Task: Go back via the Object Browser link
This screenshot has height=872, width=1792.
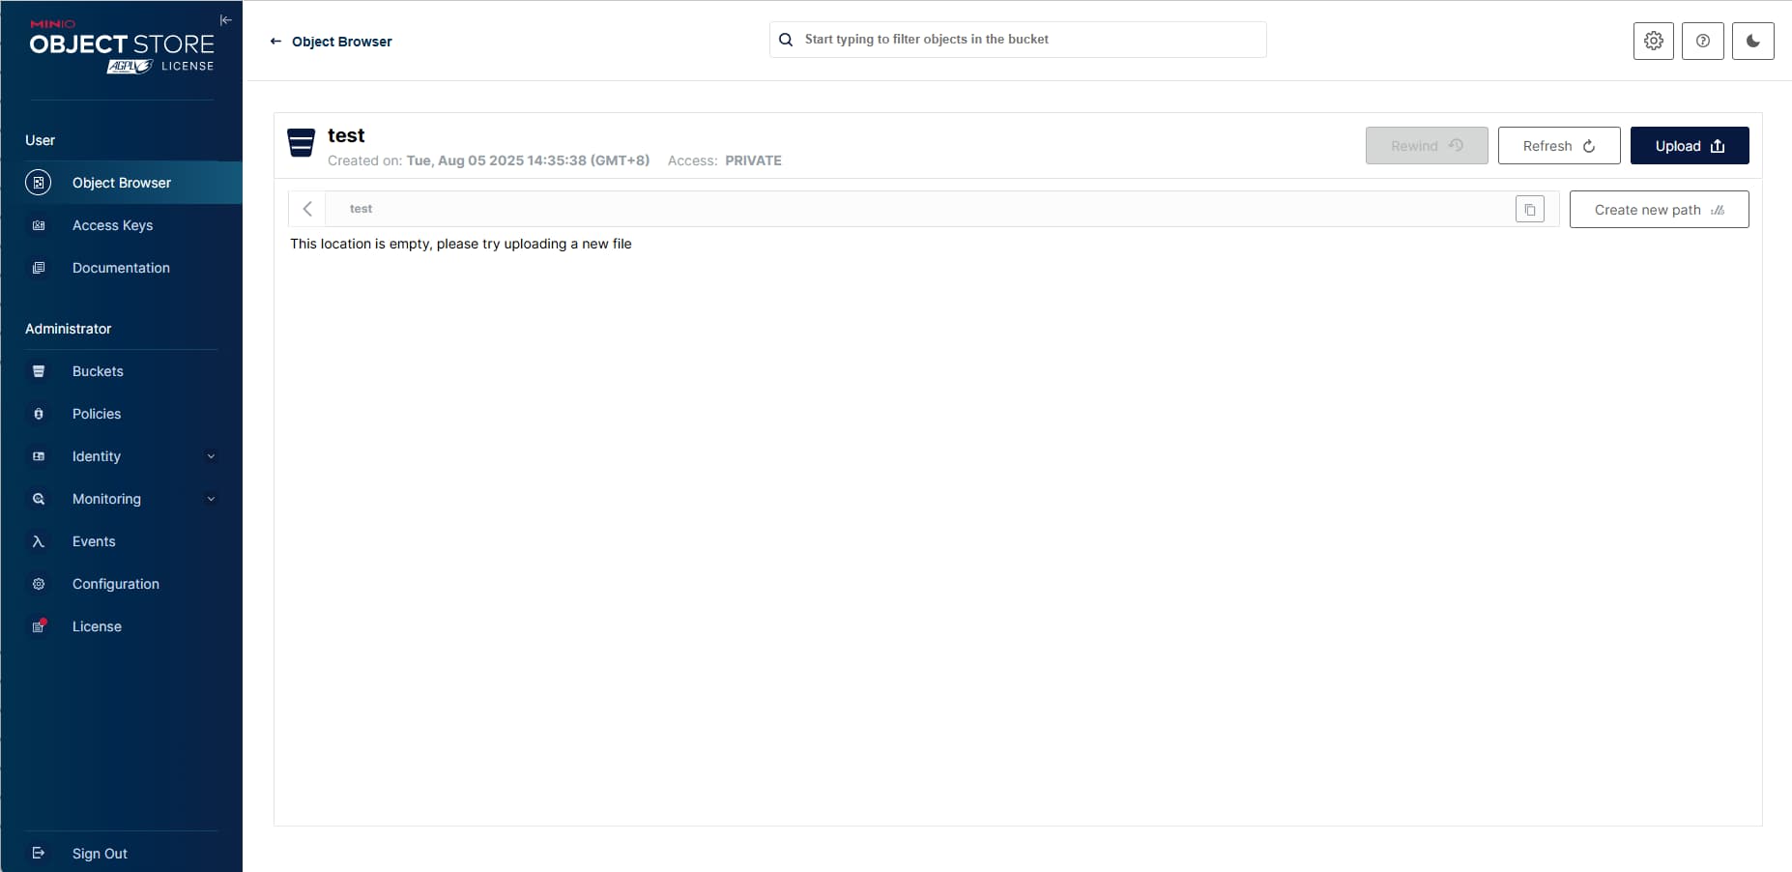Action: (341, 42)
